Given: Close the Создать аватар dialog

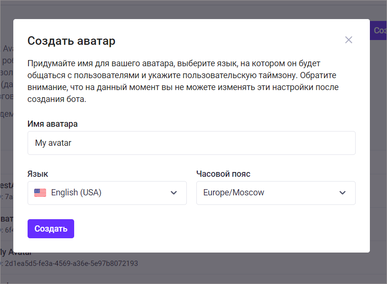Looking at the screenshot, I should click(348, 40).
